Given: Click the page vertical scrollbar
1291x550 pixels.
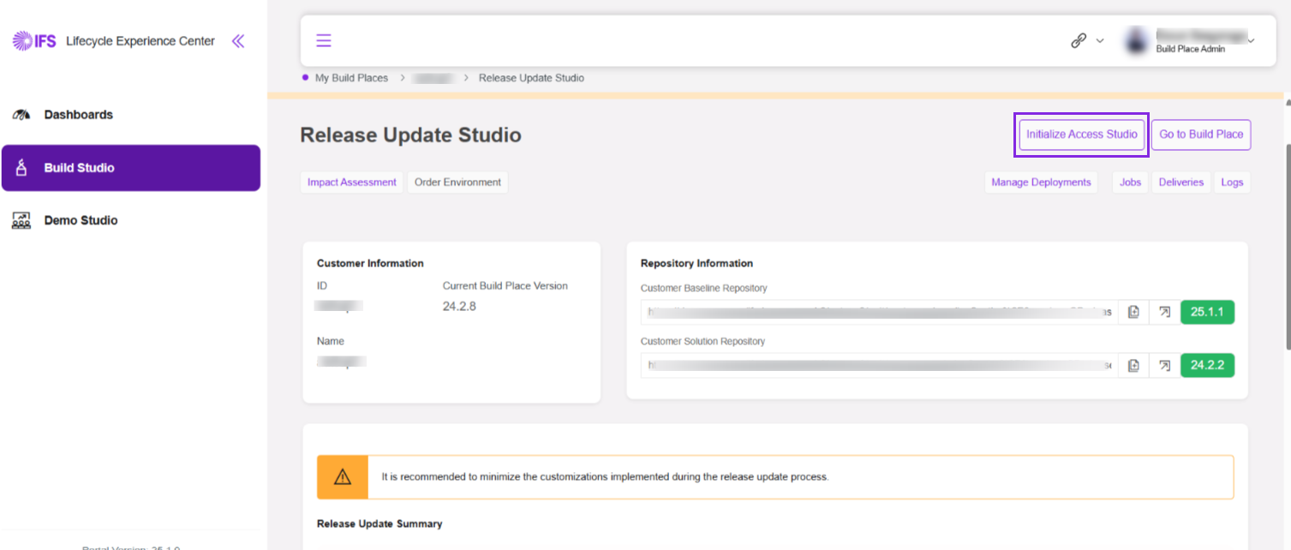Looking at the screenshot, I should point(1287,246).
